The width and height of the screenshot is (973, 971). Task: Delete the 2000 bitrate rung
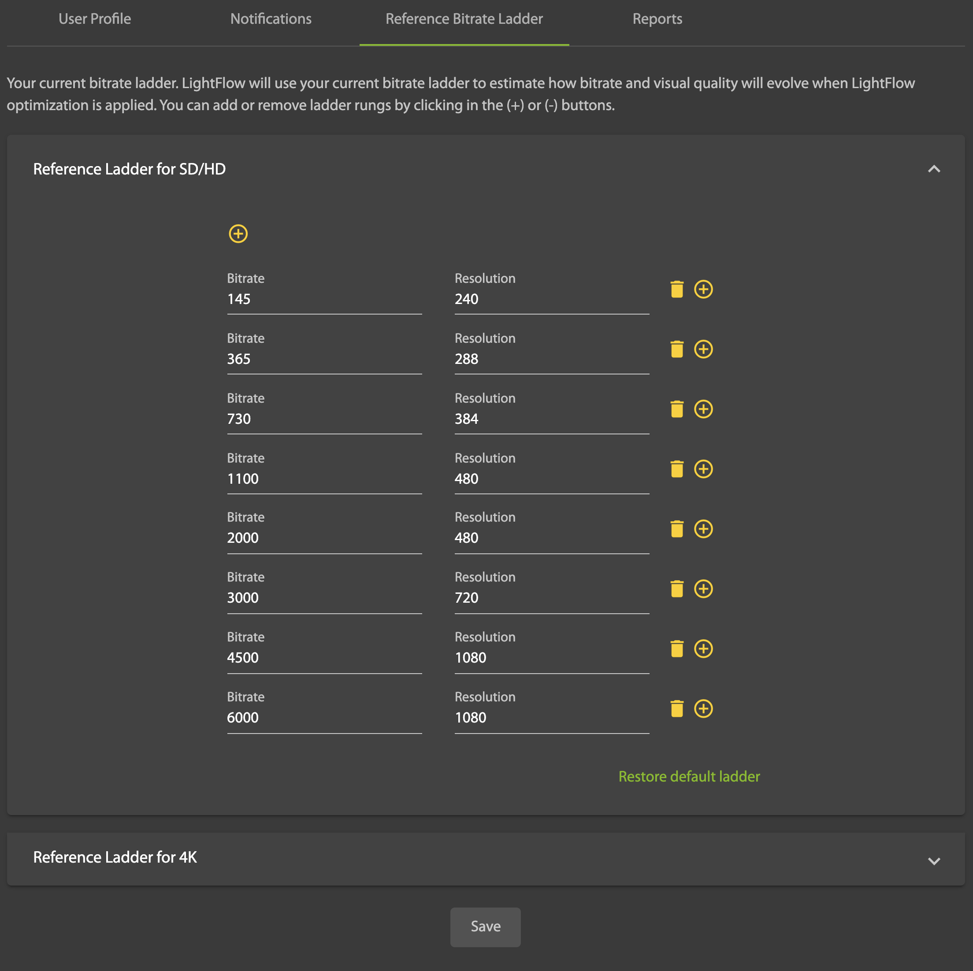point(677,529)
